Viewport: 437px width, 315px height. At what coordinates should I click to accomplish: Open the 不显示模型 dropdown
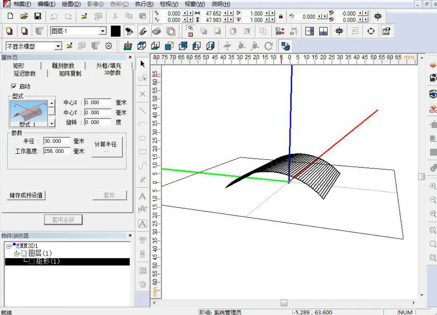pos(58,46)
